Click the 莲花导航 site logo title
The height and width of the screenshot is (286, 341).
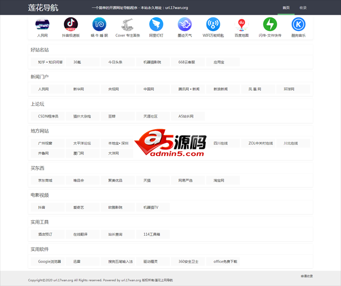(43, 8)
